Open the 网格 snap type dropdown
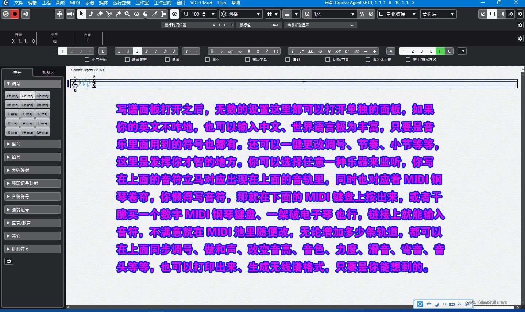The height and width of the screenshot is (312, 525). pos(241,14)
